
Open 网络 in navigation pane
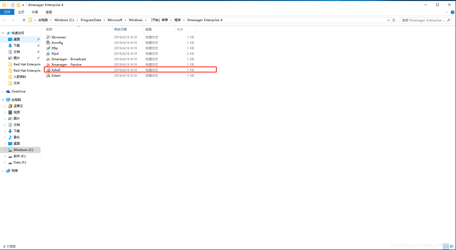[x=15, y=171]
